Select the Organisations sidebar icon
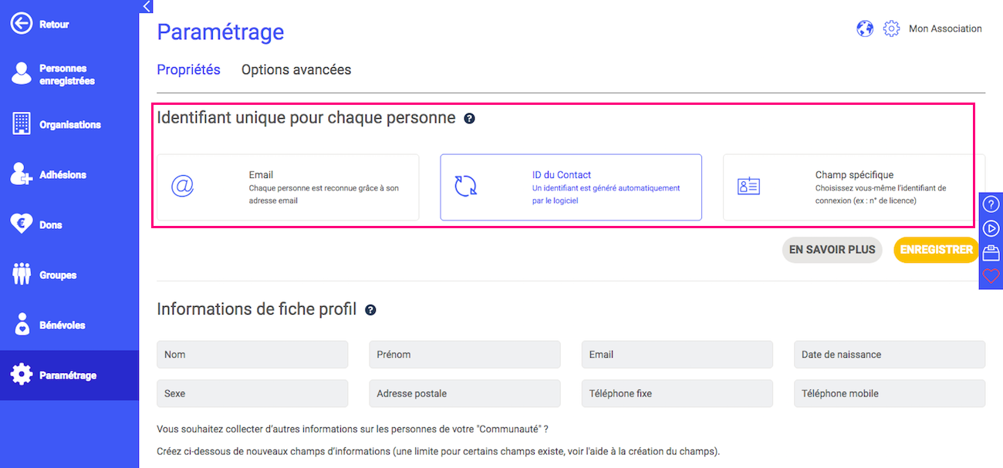Screen dimensions: 1003x468 click(x=62, y=123)
